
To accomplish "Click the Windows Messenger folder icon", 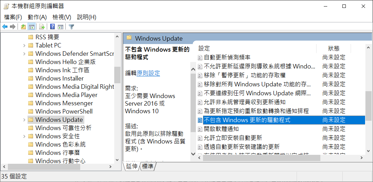I will [x=30, y=103].
